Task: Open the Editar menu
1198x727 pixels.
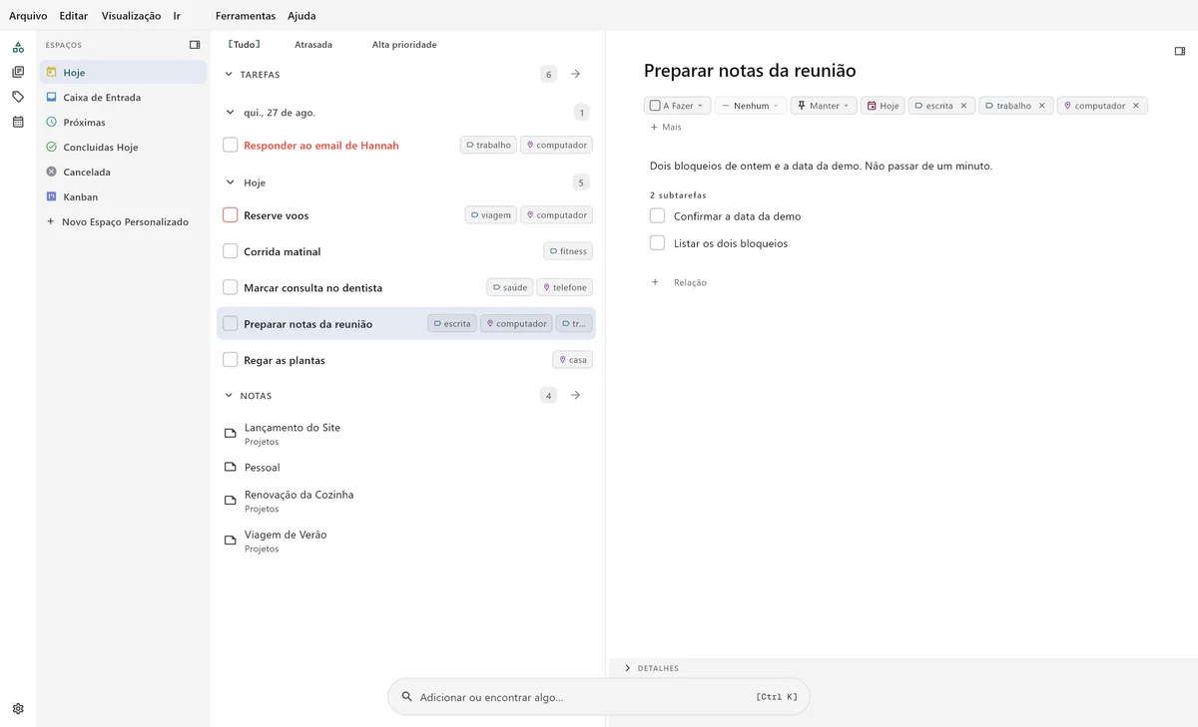Action: point(74,16)
